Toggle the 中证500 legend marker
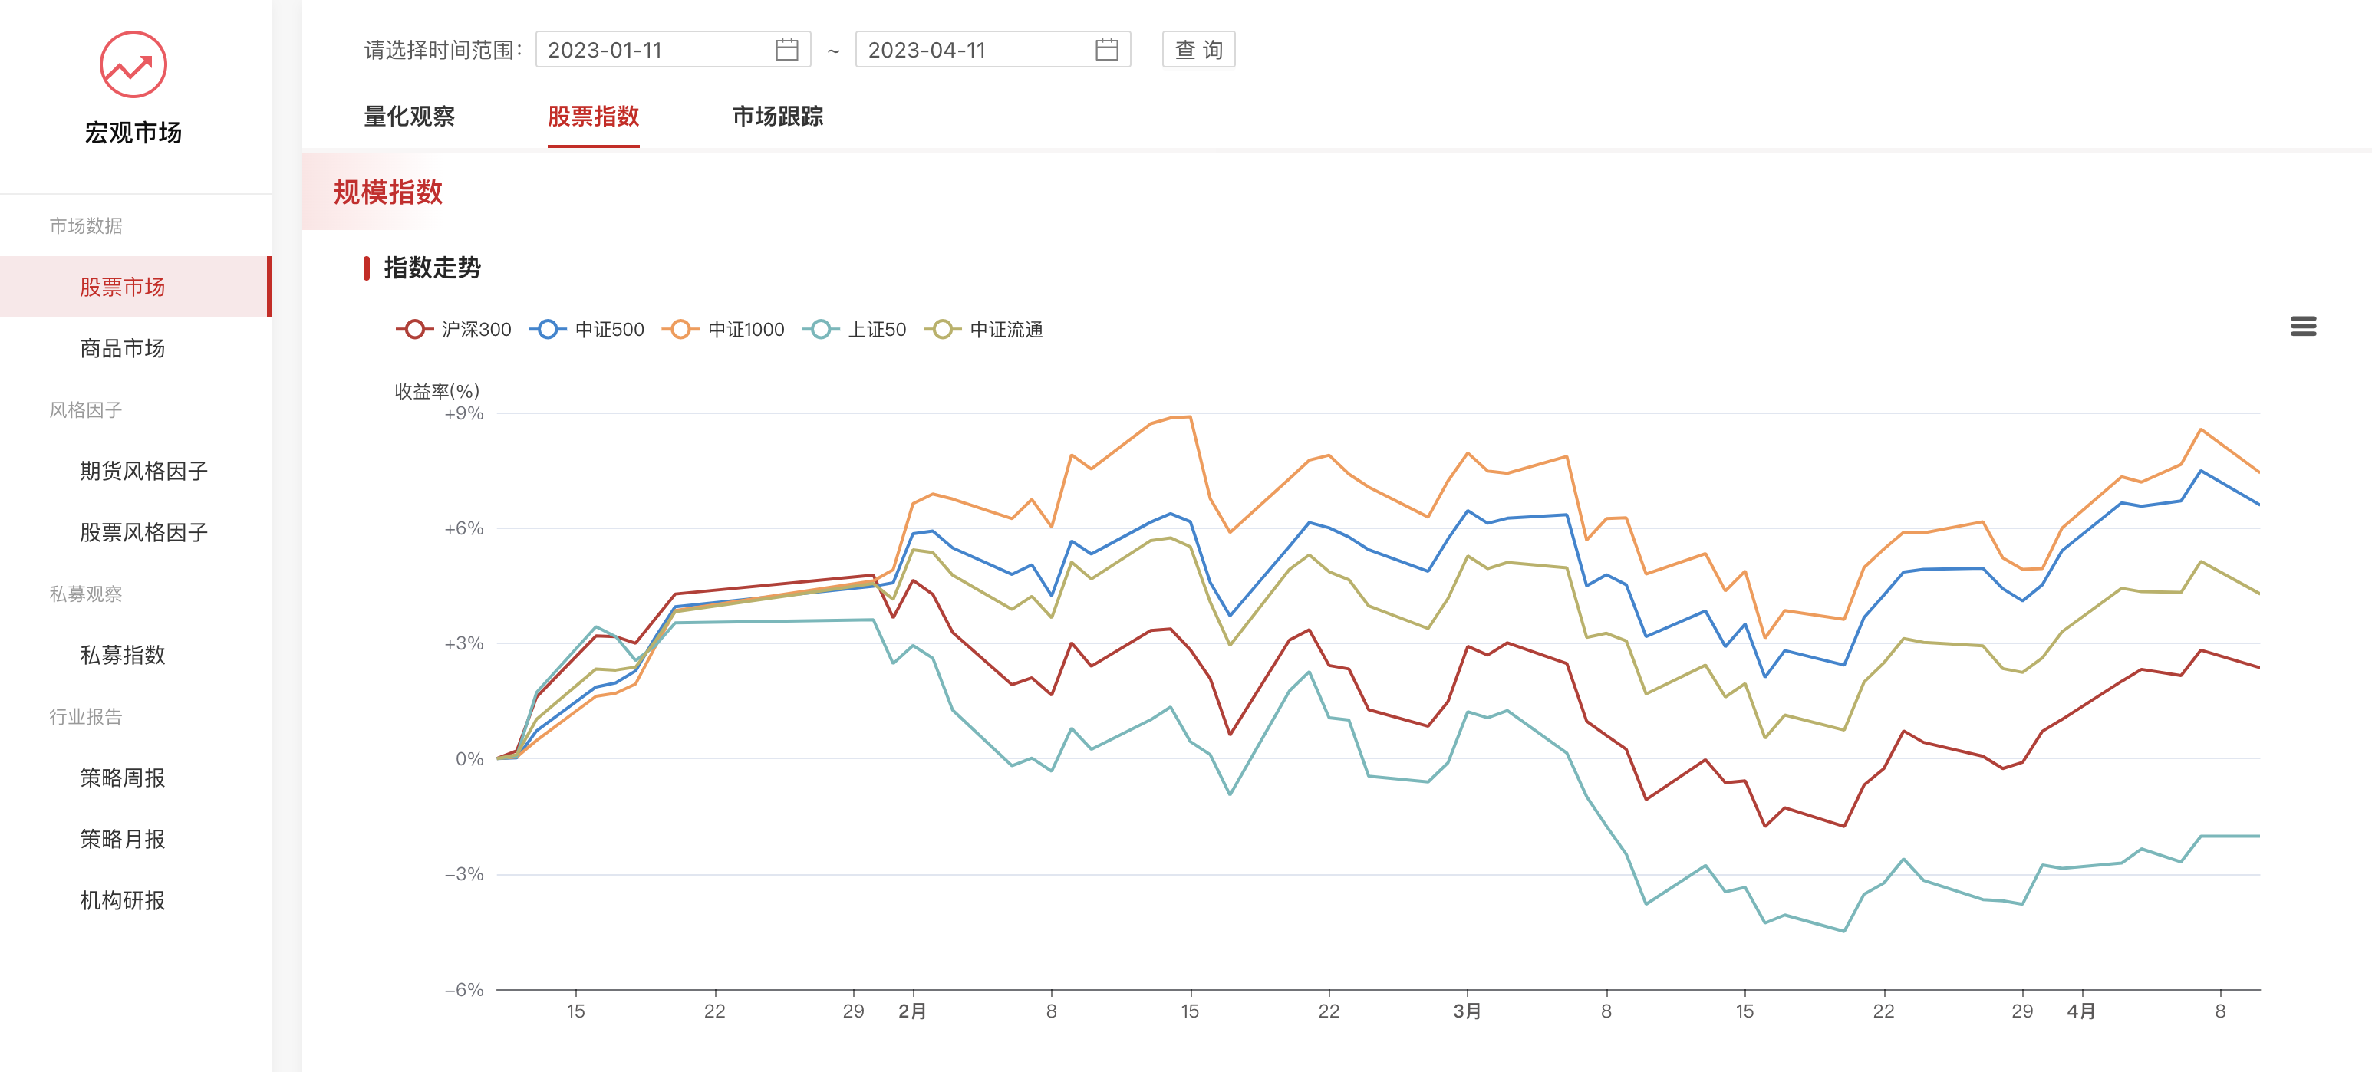The image size is (2372, 1072). pyautogui.click(x=589, y=328)
